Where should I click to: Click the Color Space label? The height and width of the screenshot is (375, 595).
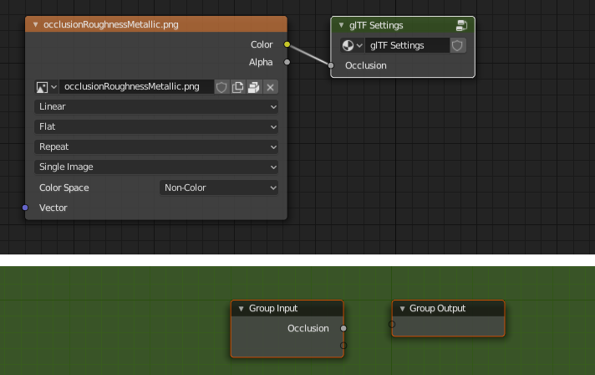point(64,187)
